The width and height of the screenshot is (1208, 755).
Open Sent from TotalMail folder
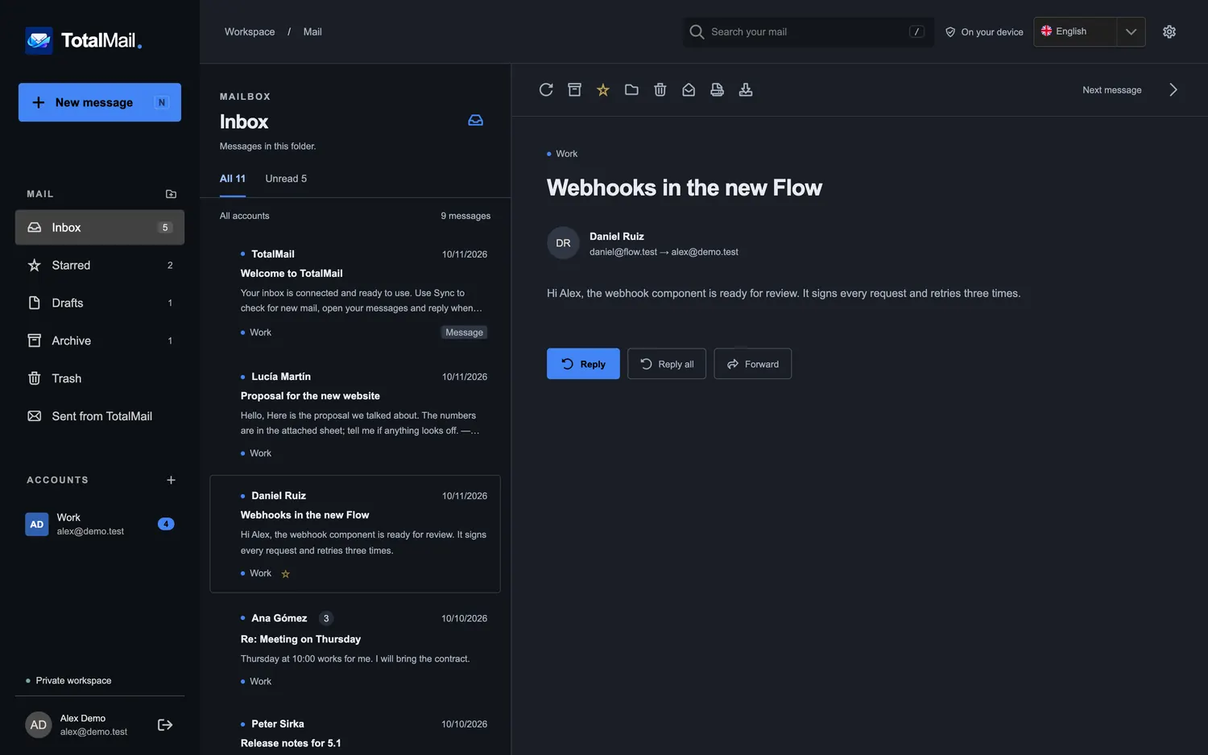pos(100,416)
